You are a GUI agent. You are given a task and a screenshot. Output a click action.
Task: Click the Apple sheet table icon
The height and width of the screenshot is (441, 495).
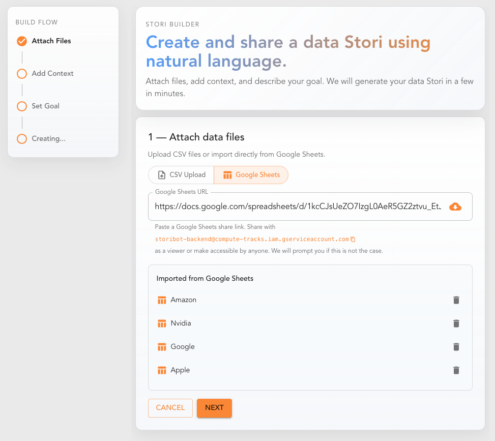click(162, 370)
